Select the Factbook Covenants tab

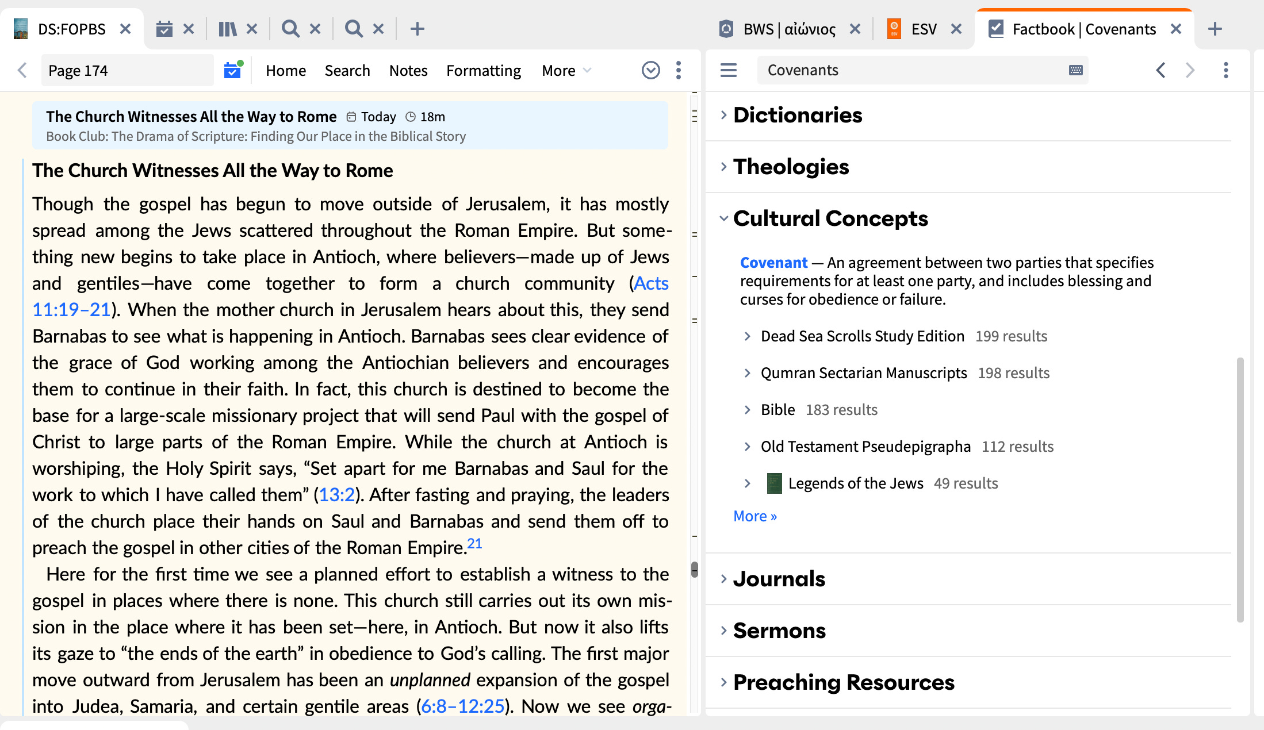coord(1073,29)
